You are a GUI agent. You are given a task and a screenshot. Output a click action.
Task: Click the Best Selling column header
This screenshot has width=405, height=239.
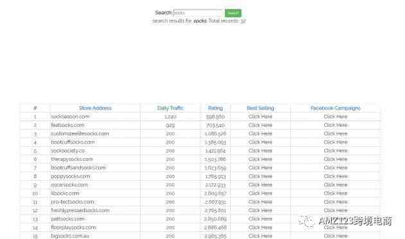click(x=260, y=108)
